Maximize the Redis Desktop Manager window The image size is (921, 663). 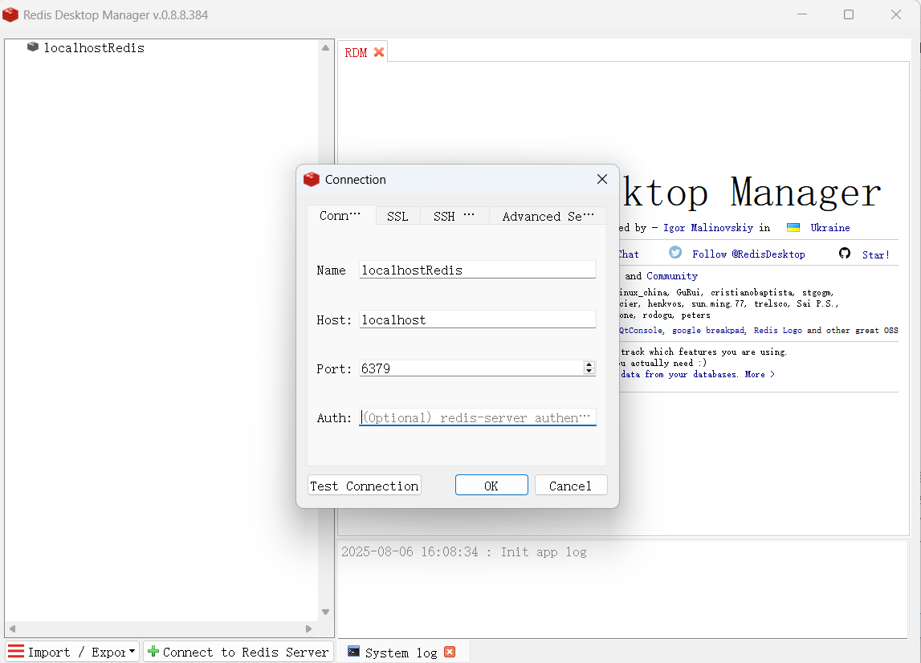pos(849,14)
